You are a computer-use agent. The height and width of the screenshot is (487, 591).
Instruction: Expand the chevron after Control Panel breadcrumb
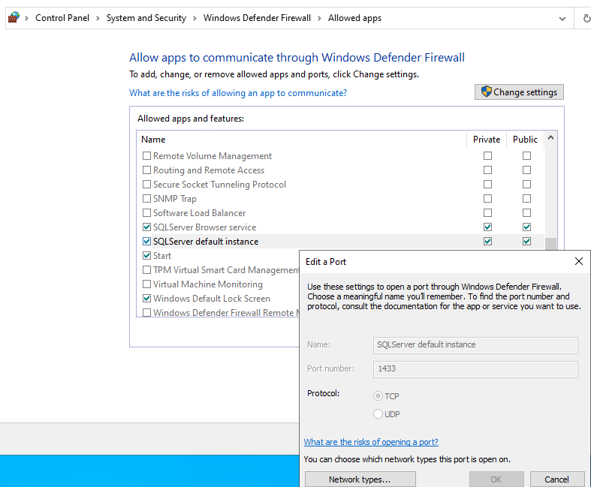coord(98,18)
